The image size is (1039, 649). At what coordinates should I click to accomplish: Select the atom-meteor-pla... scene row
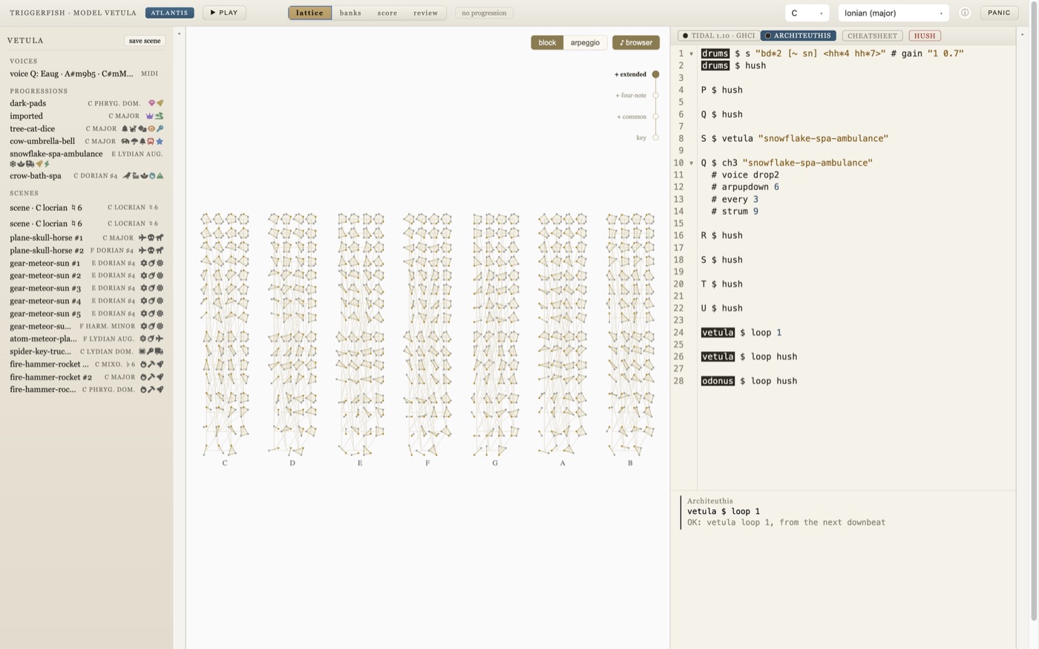[86, 339]
